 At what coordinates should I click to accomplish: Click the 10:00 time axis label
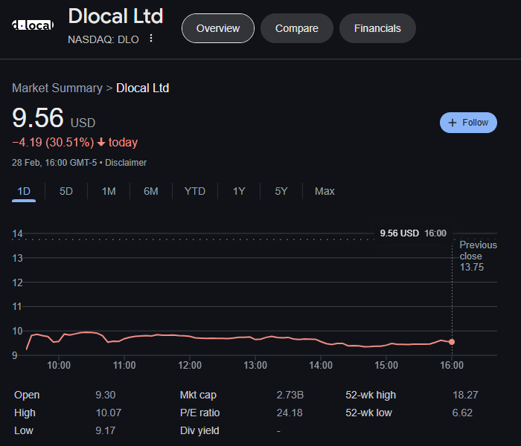(59, 366)
